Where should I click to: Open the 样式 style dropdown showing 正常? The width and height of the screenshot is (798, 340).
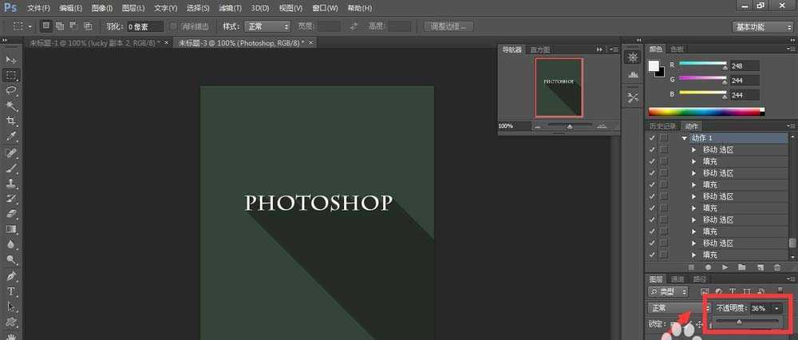[x=267, y=26]
